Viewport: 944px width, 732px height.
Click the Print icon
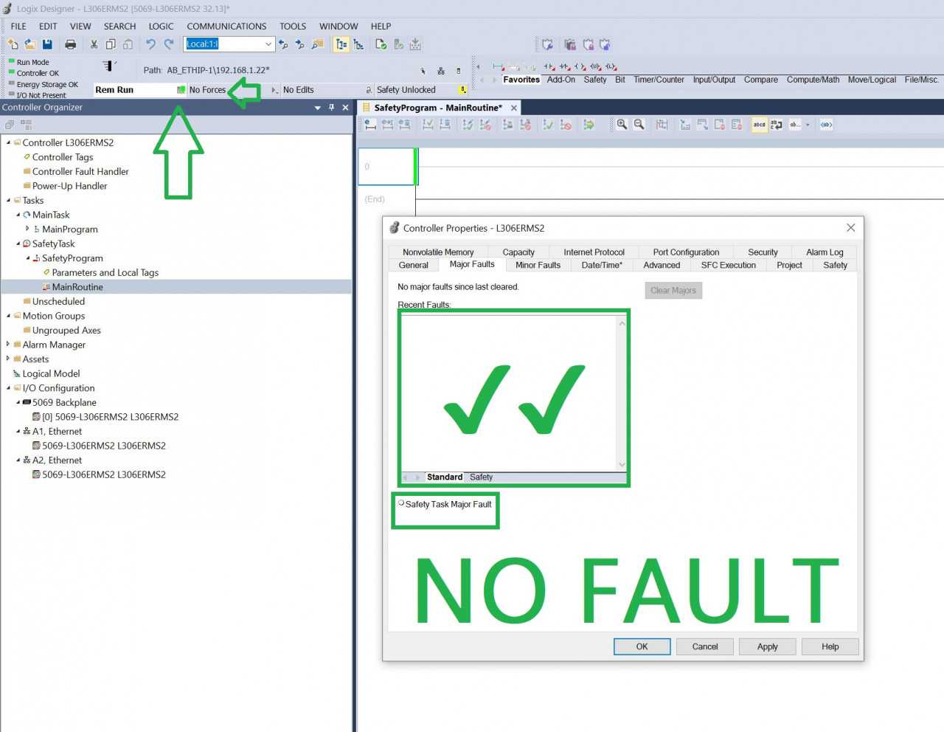[71, 44]
